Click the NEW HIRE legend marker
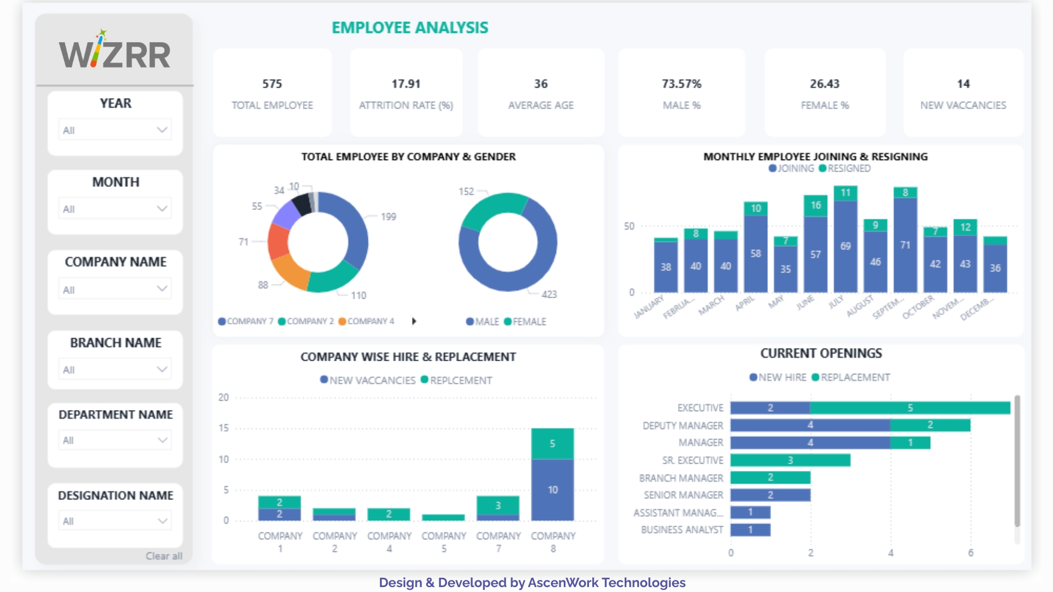The image size is (1053, 592). point(753,377)
